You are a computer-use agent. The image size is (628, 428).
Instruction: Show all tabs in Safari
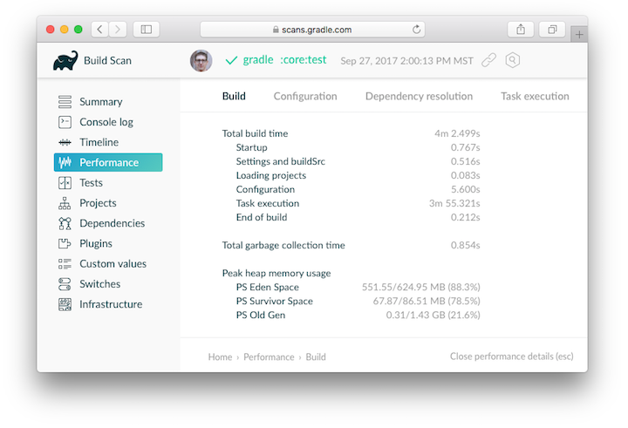552,30
